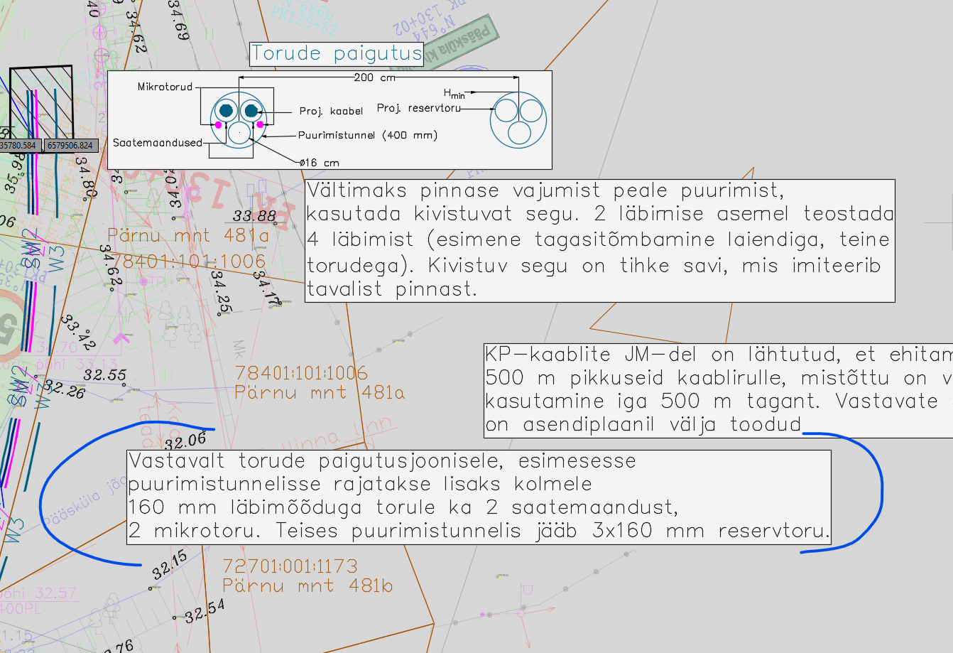Click the elevation value '32.26'
The height and width of the screenshot is (653, 953).
[64, 390]
